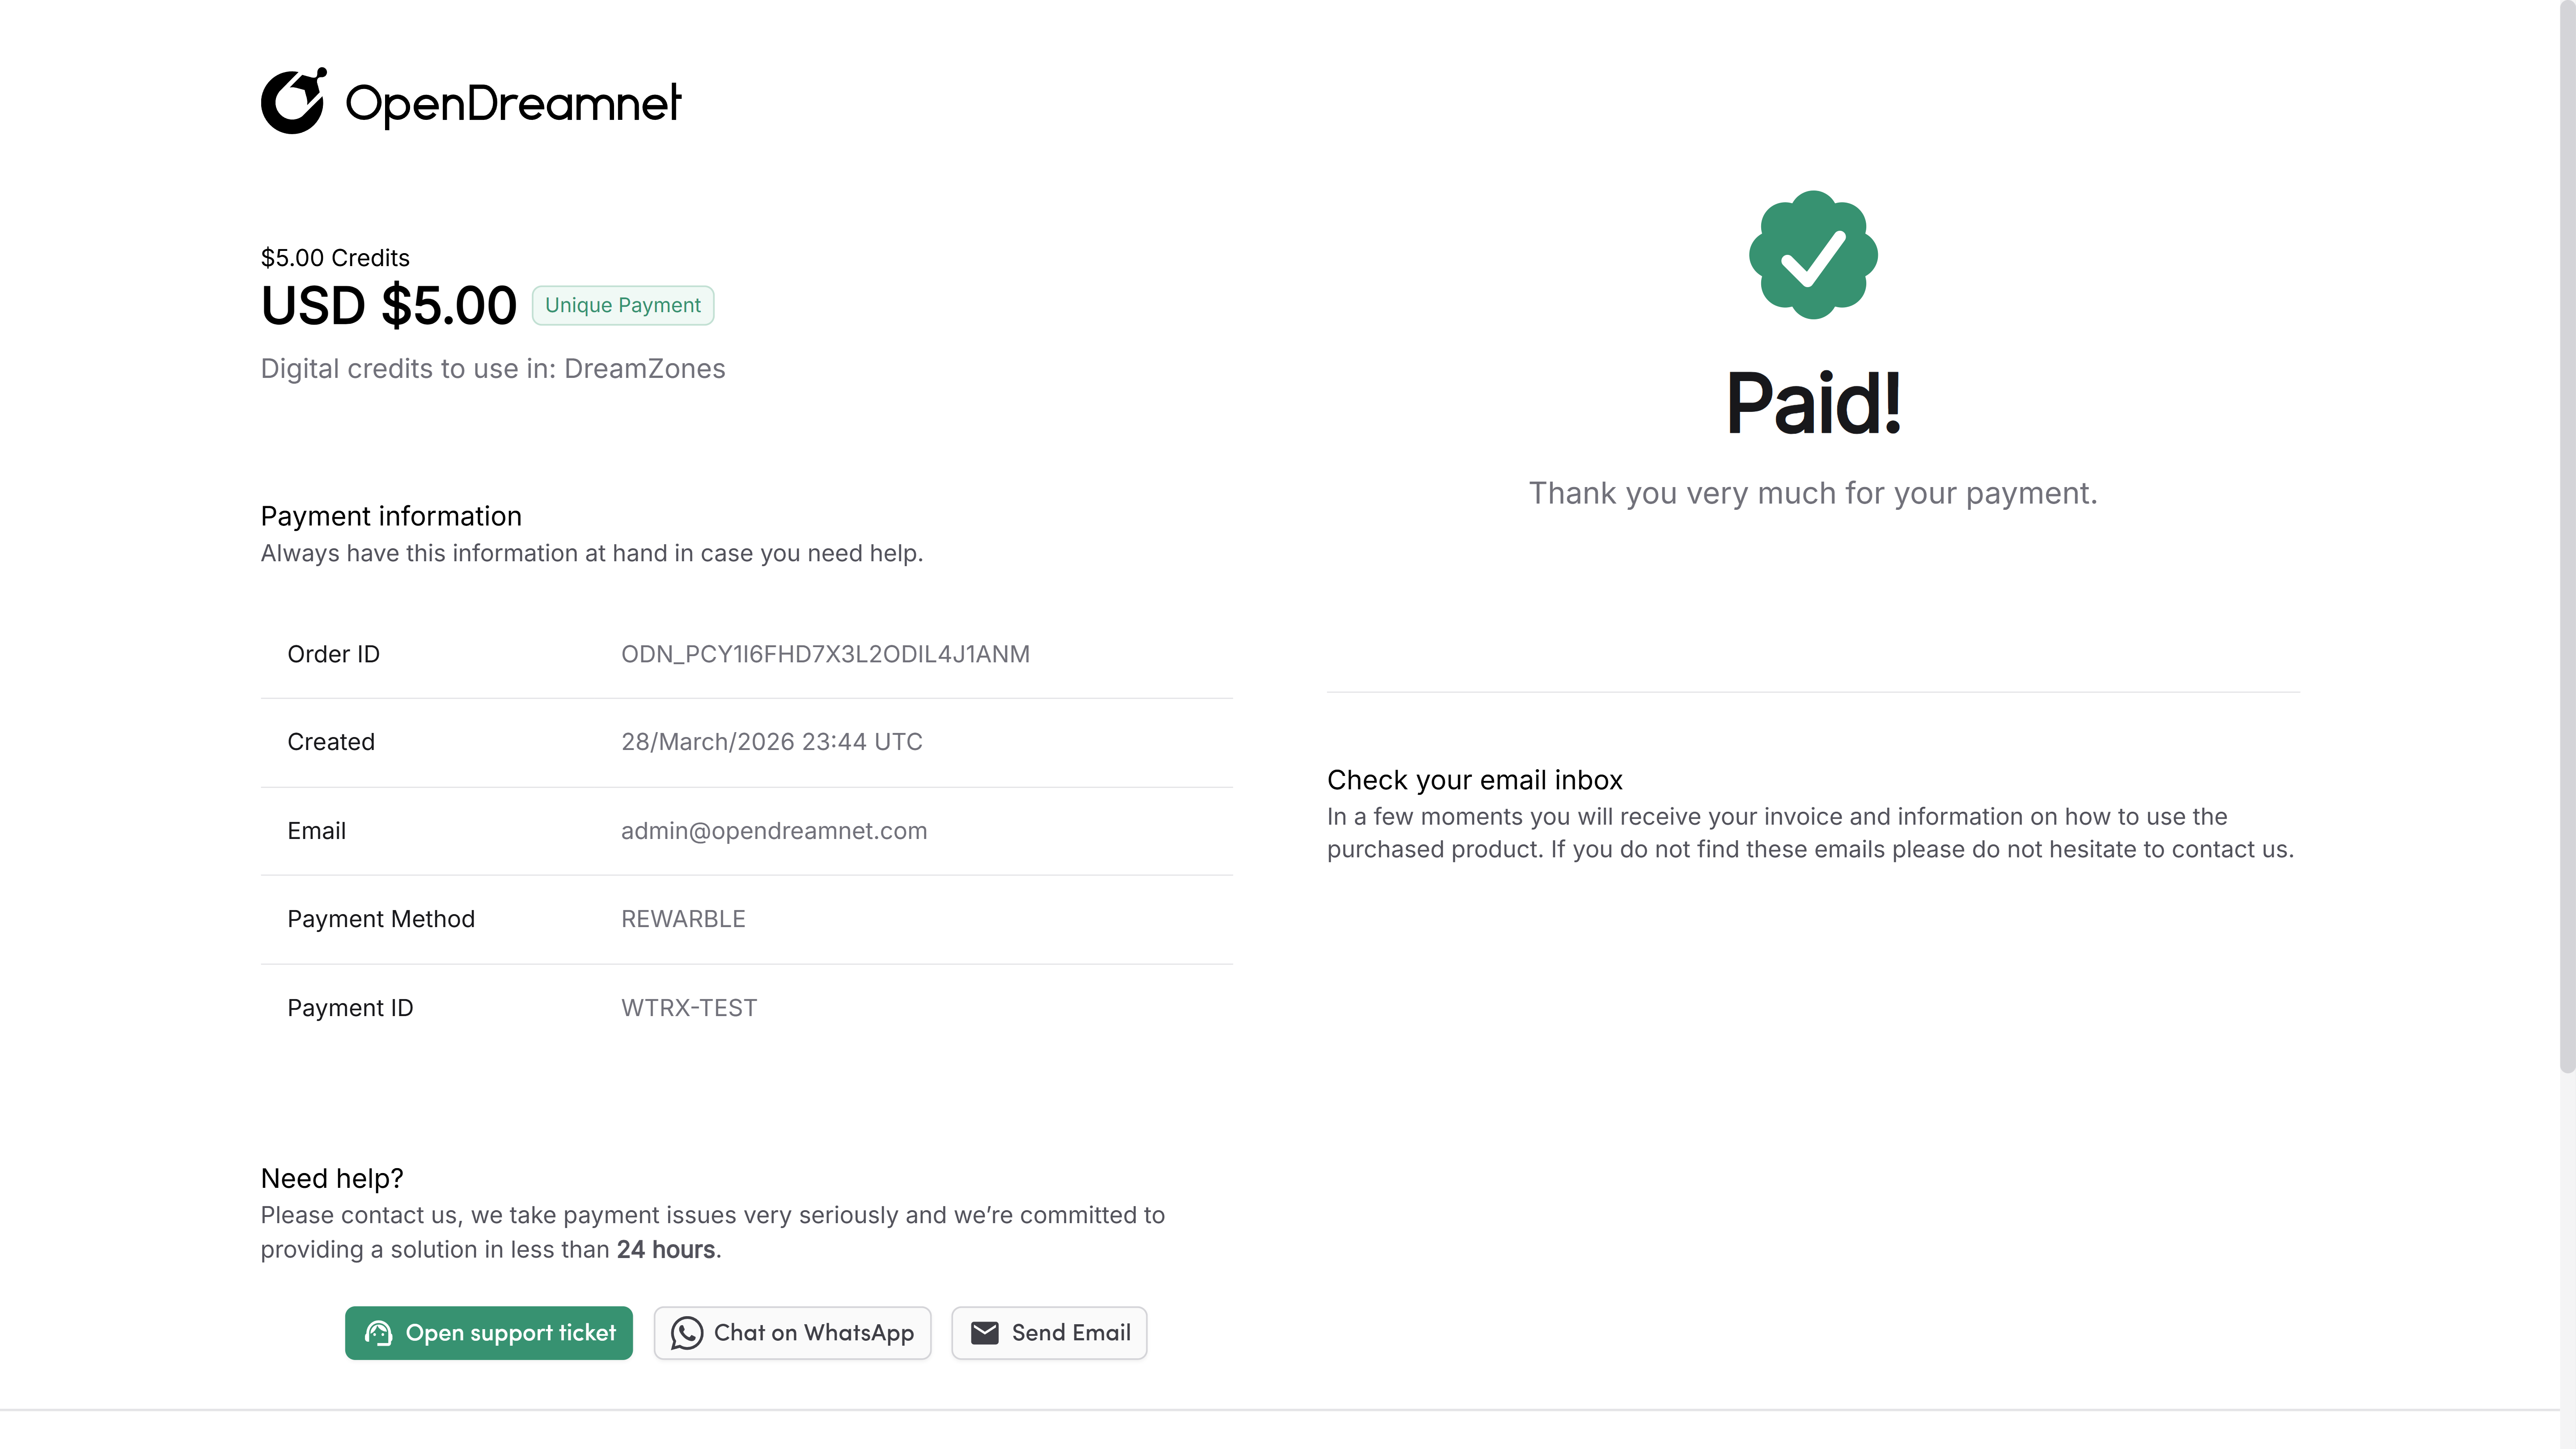Screen dimensions: 2576x1449
Task: Click the vertical page scrollbar
Action: click(2567, 540)
